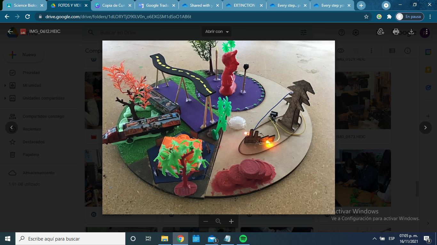Open Chrome's tab search dropdown

[386, 5]
